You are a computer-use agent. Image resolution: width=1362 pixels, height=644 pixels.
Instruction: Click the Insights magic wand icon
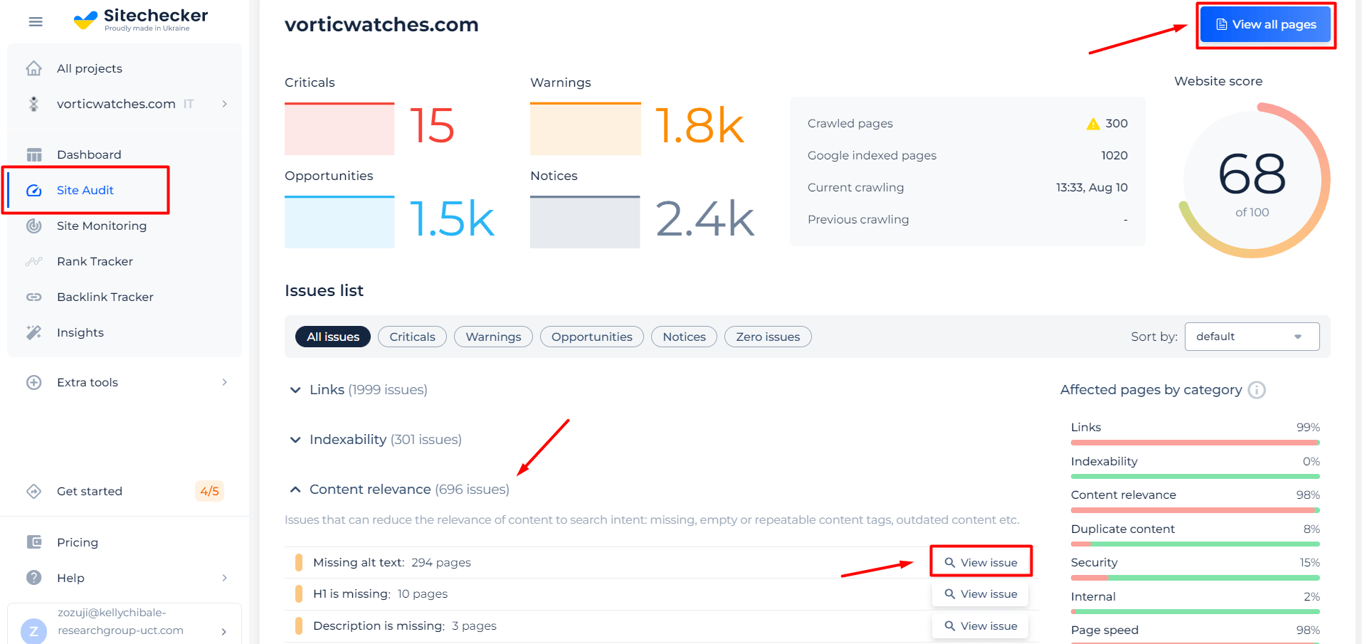click(x=33, y=332)
